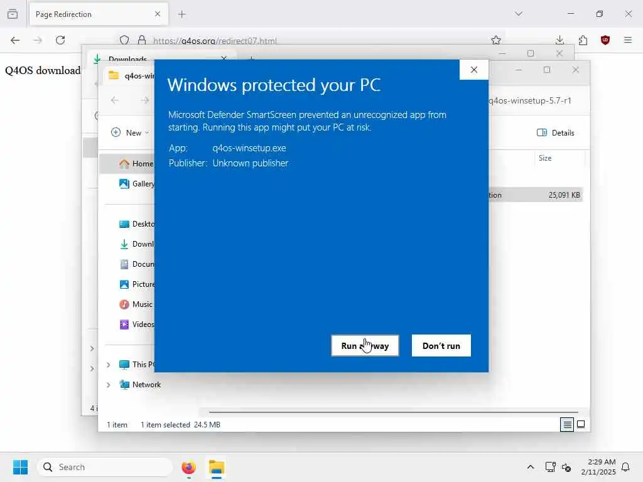Close the Page Redirection tab
This screenshot has height=482, width=643.
coord(158,14)
